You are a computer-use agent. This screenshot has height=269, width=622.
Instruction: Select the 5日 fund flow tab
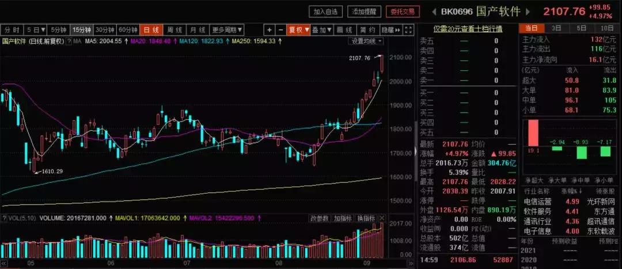582,28
